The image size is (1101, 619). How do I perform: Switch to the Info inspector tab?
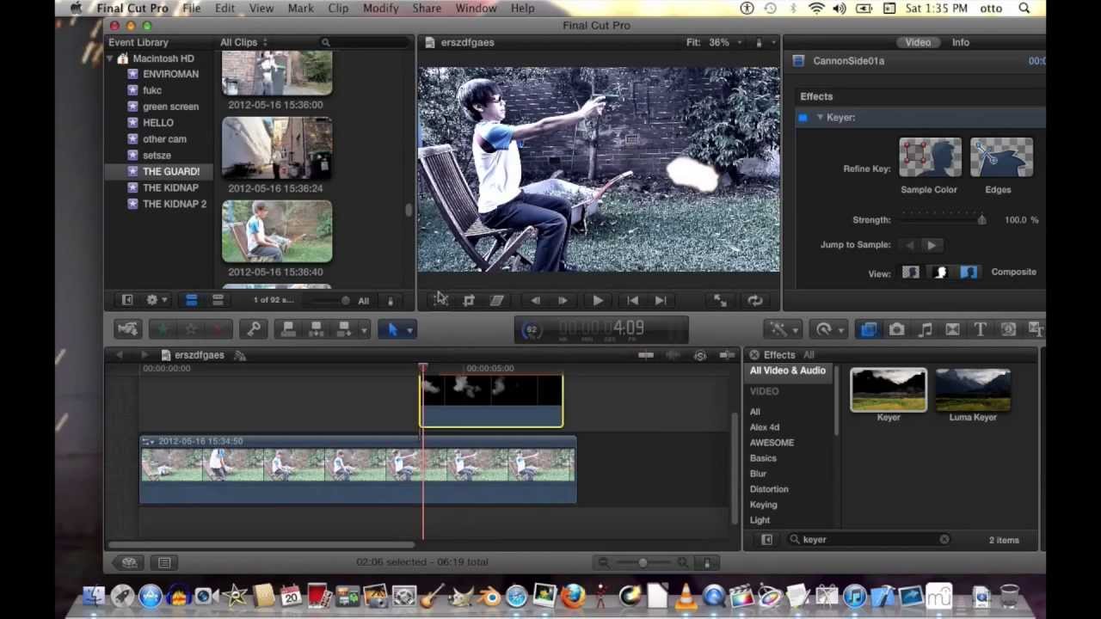pos(960,42)
